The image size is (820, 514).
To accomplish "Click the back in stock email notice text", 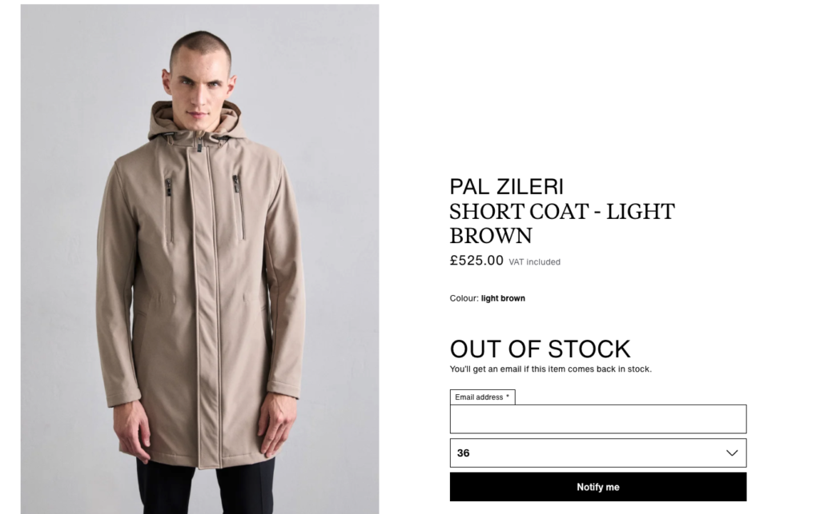I will pos(551,369).
